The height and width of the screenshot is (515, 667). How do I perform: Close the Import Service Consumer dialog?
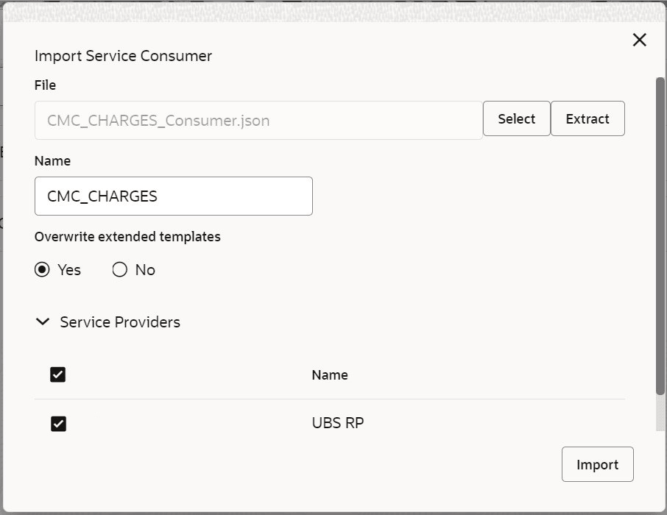coord(639,40)
